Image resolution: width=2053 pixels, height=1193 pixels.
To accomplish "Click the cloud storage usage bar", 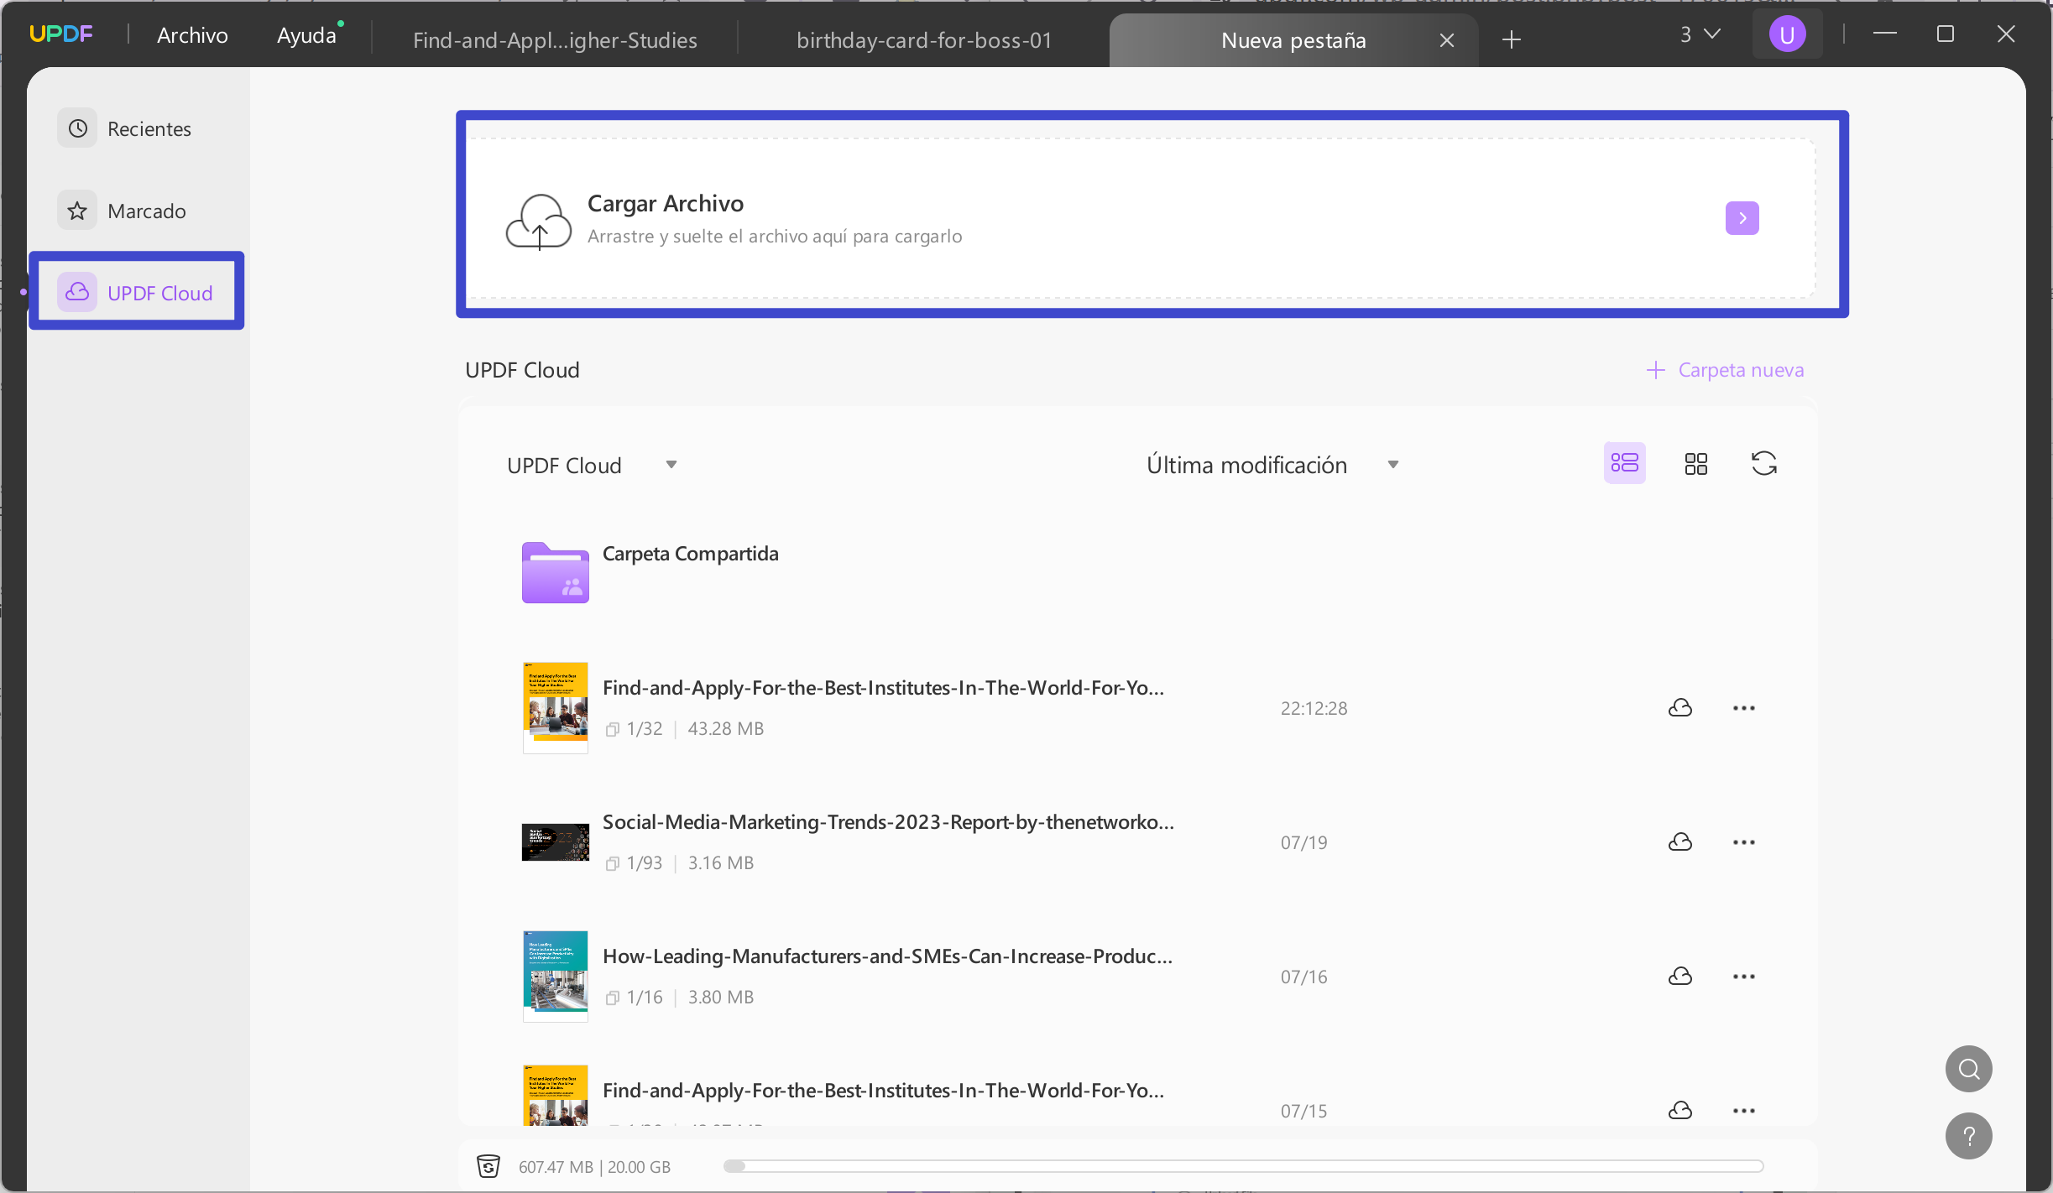I will point(1243,1166).
